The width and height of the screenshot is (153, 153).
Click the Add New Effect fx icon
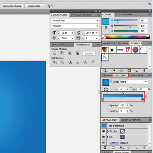coord(121,147)
